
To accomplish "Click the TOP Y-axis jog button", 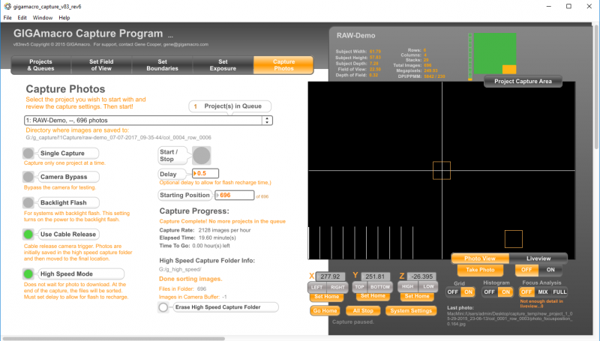I will (359, 287).
